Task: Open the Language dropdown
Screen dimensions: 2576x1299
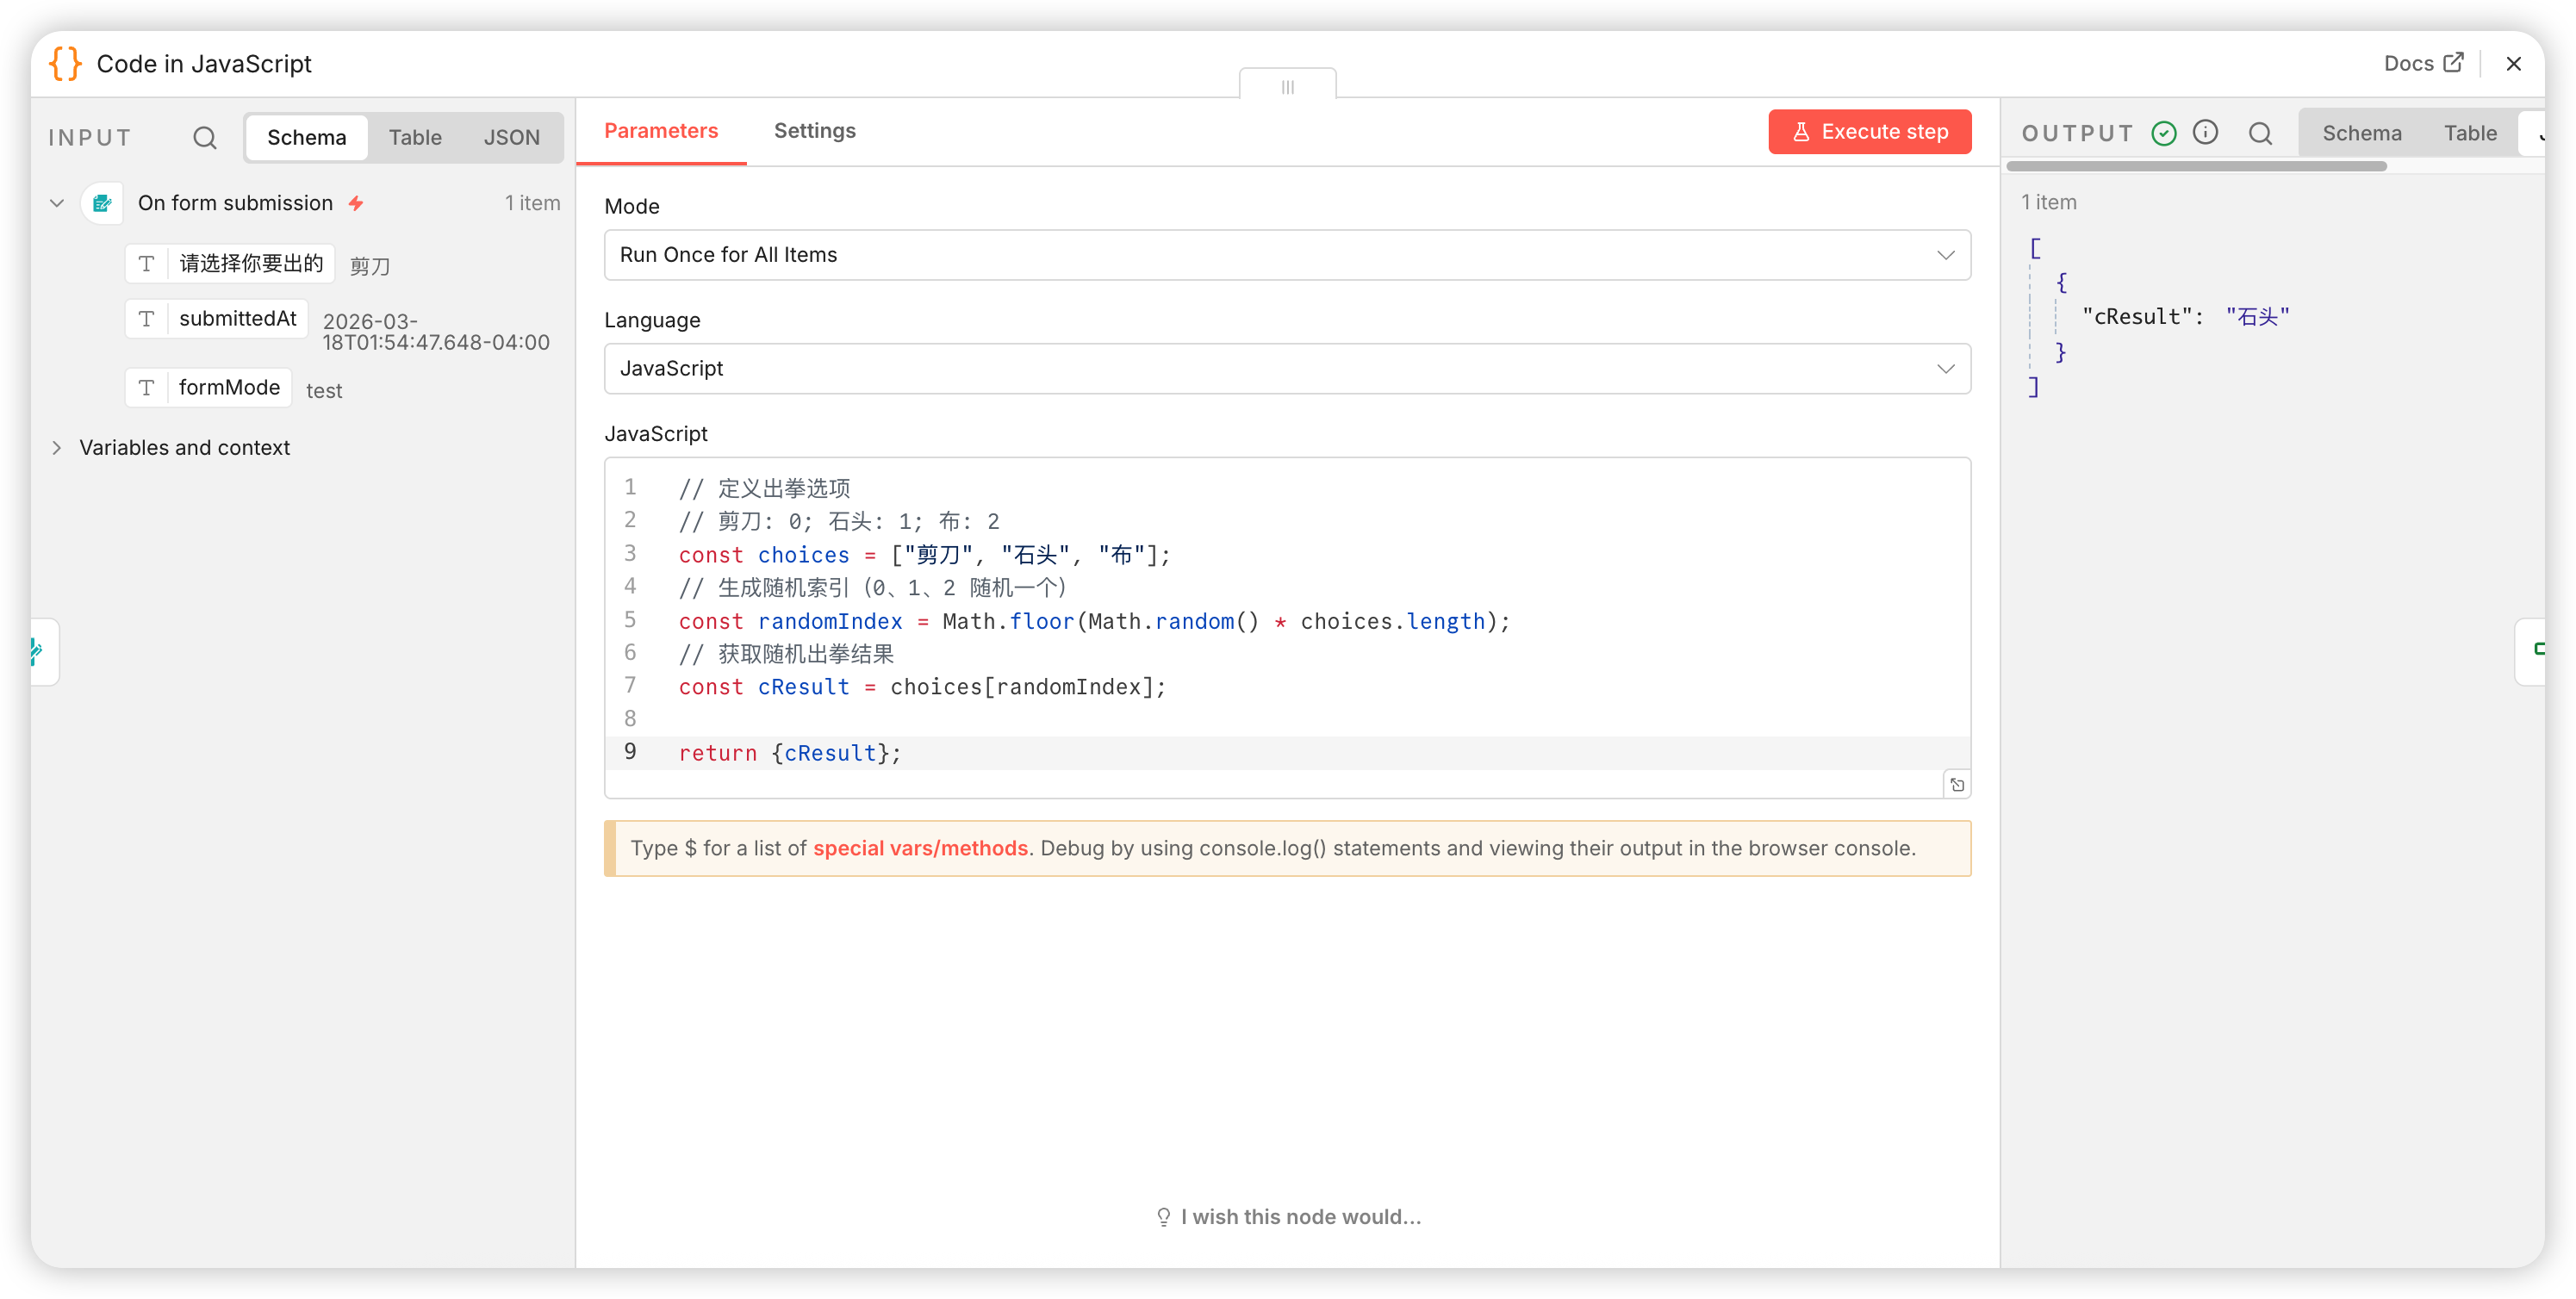Action: pyautogui.click(x=1287, y=369)
